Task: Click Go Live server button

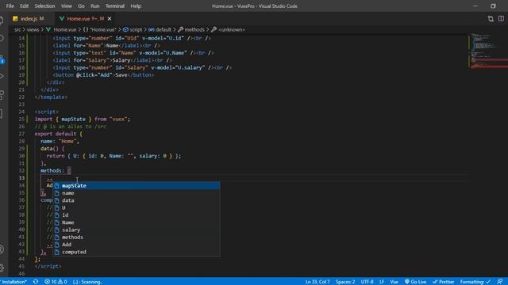Action: (415, 282)
